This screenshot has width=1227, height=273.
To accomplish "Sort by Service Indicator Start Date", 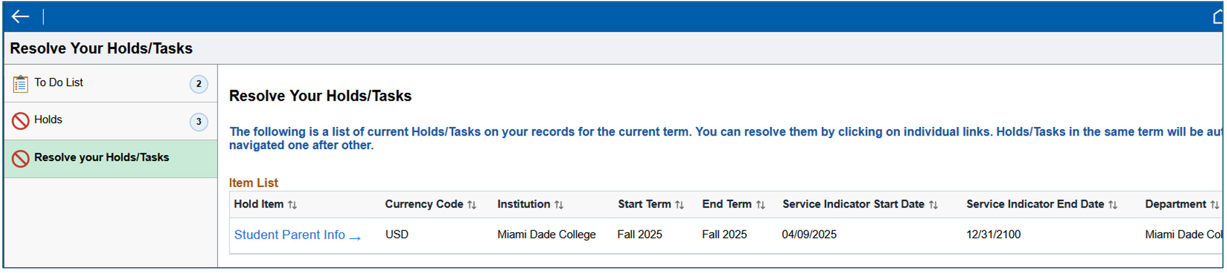I will (x=933, y=205).
